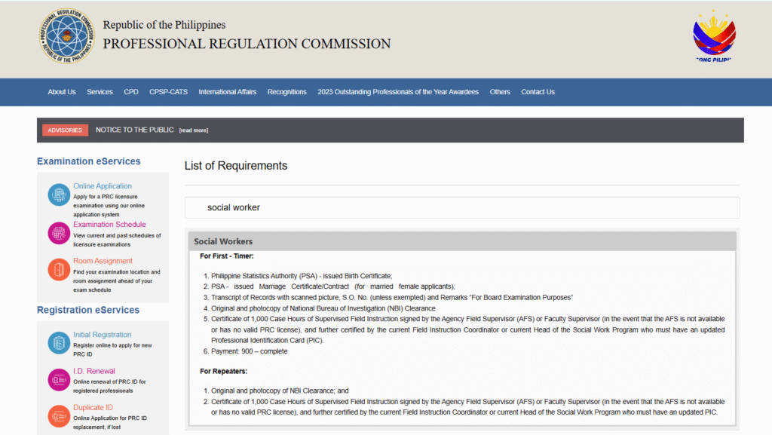Click the I.D. Renewal card icon

pos(59,379)
